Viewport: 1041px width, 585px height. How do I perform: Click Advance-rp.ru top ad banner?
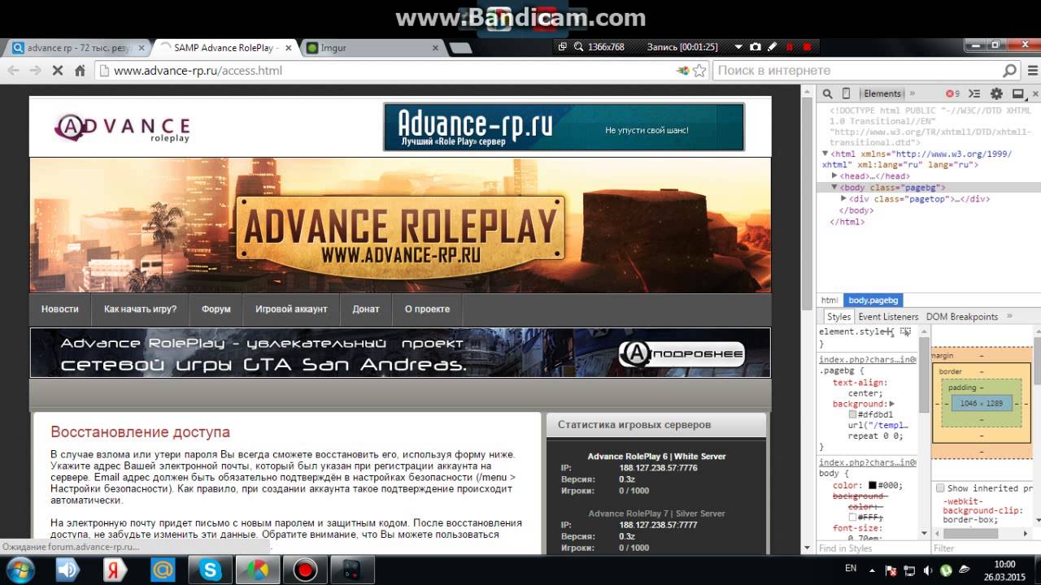click(564, 127)
